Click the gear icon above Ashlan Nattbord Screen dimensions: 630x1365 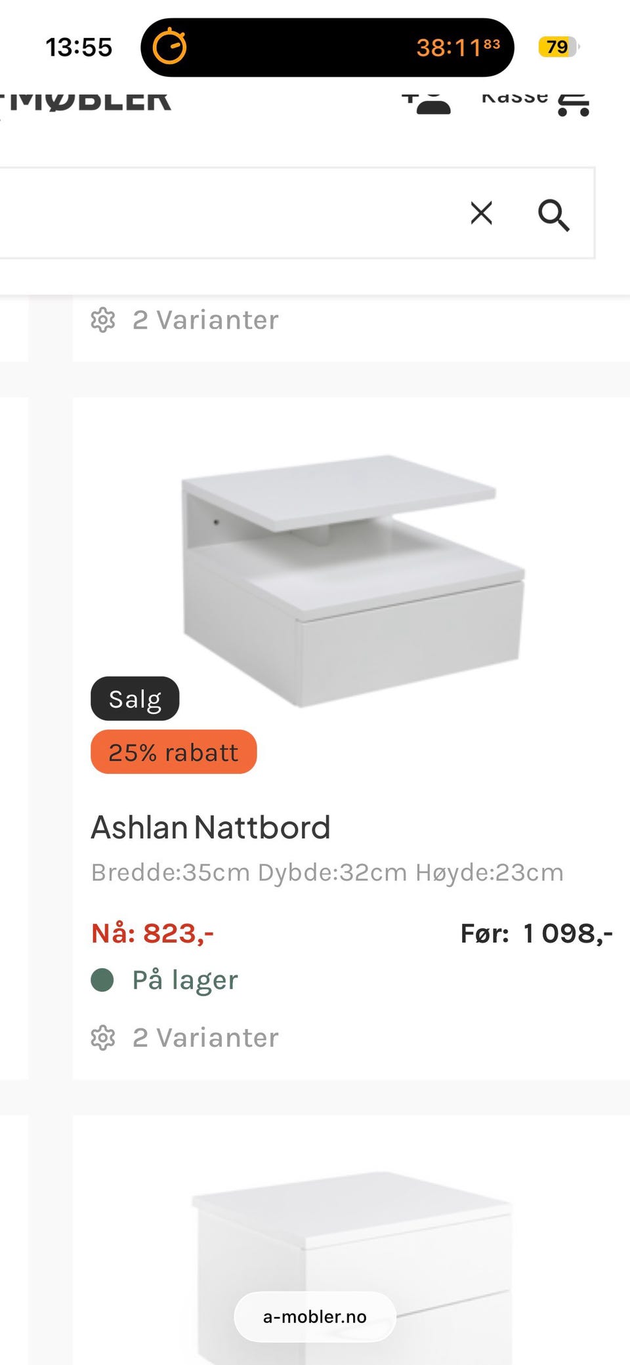(103, 320)
